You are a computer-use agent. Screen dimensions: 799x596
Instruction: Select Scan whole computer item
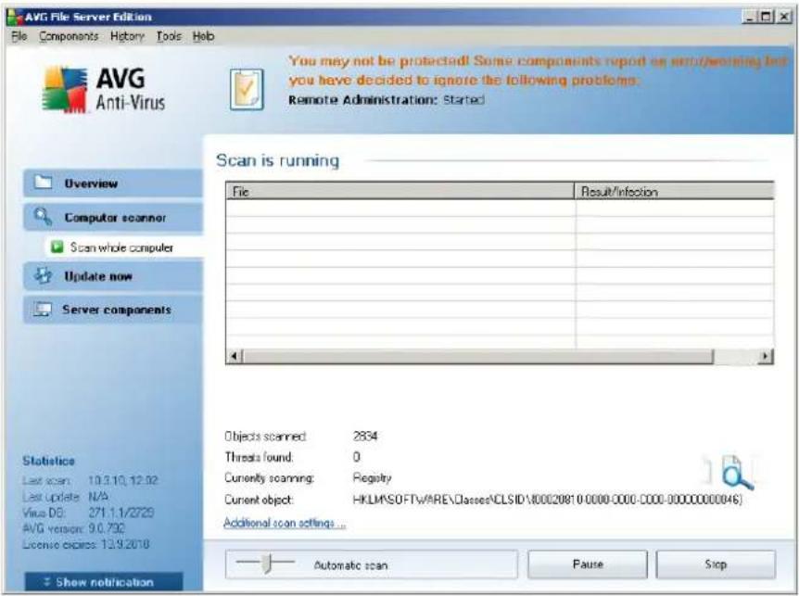pyautogui.click(x=124, y=247)
